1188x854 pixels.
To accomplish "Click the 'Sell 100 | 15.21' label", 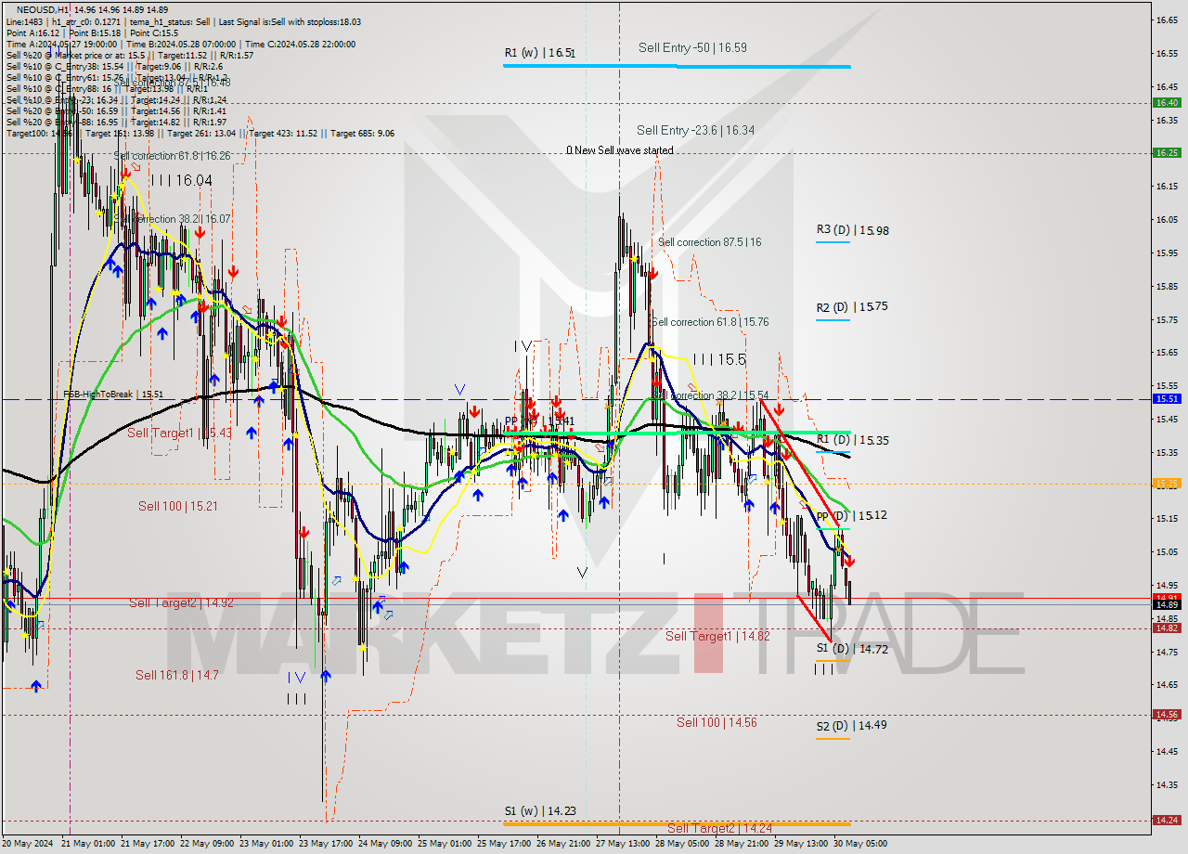I will (178, 506).
